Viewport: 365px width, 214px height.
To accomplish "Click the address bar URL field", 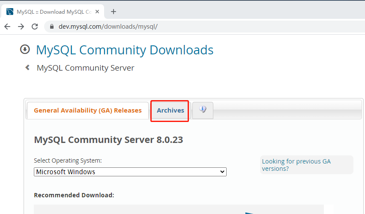I will pos(205,27).
